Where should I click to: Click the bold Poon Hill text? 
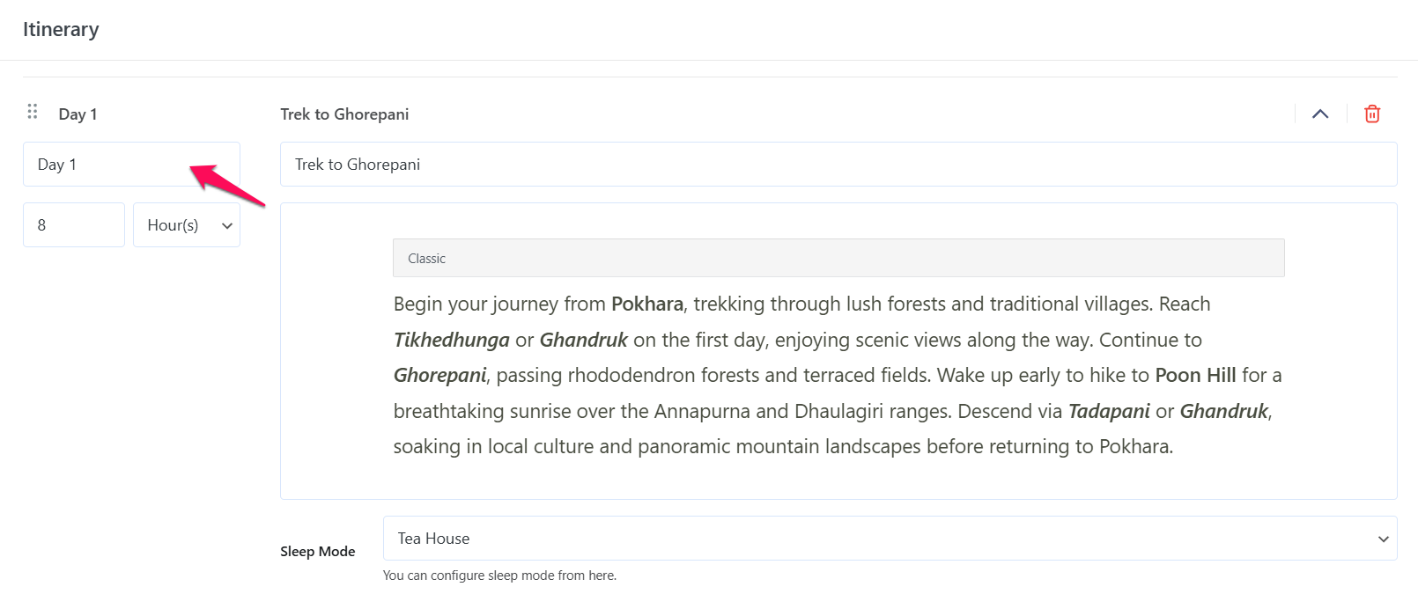(x=1195, y=376)
